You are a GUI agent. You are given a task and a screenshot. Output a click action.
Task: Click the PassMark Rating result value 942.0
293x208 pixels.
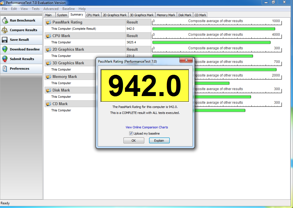[130, 29]
